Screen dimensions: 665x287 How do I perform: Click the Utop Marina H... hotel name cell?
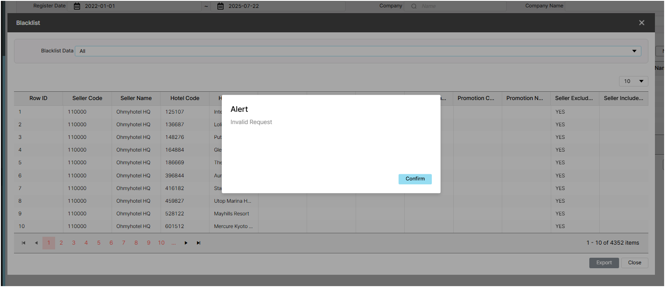[234, 201]
